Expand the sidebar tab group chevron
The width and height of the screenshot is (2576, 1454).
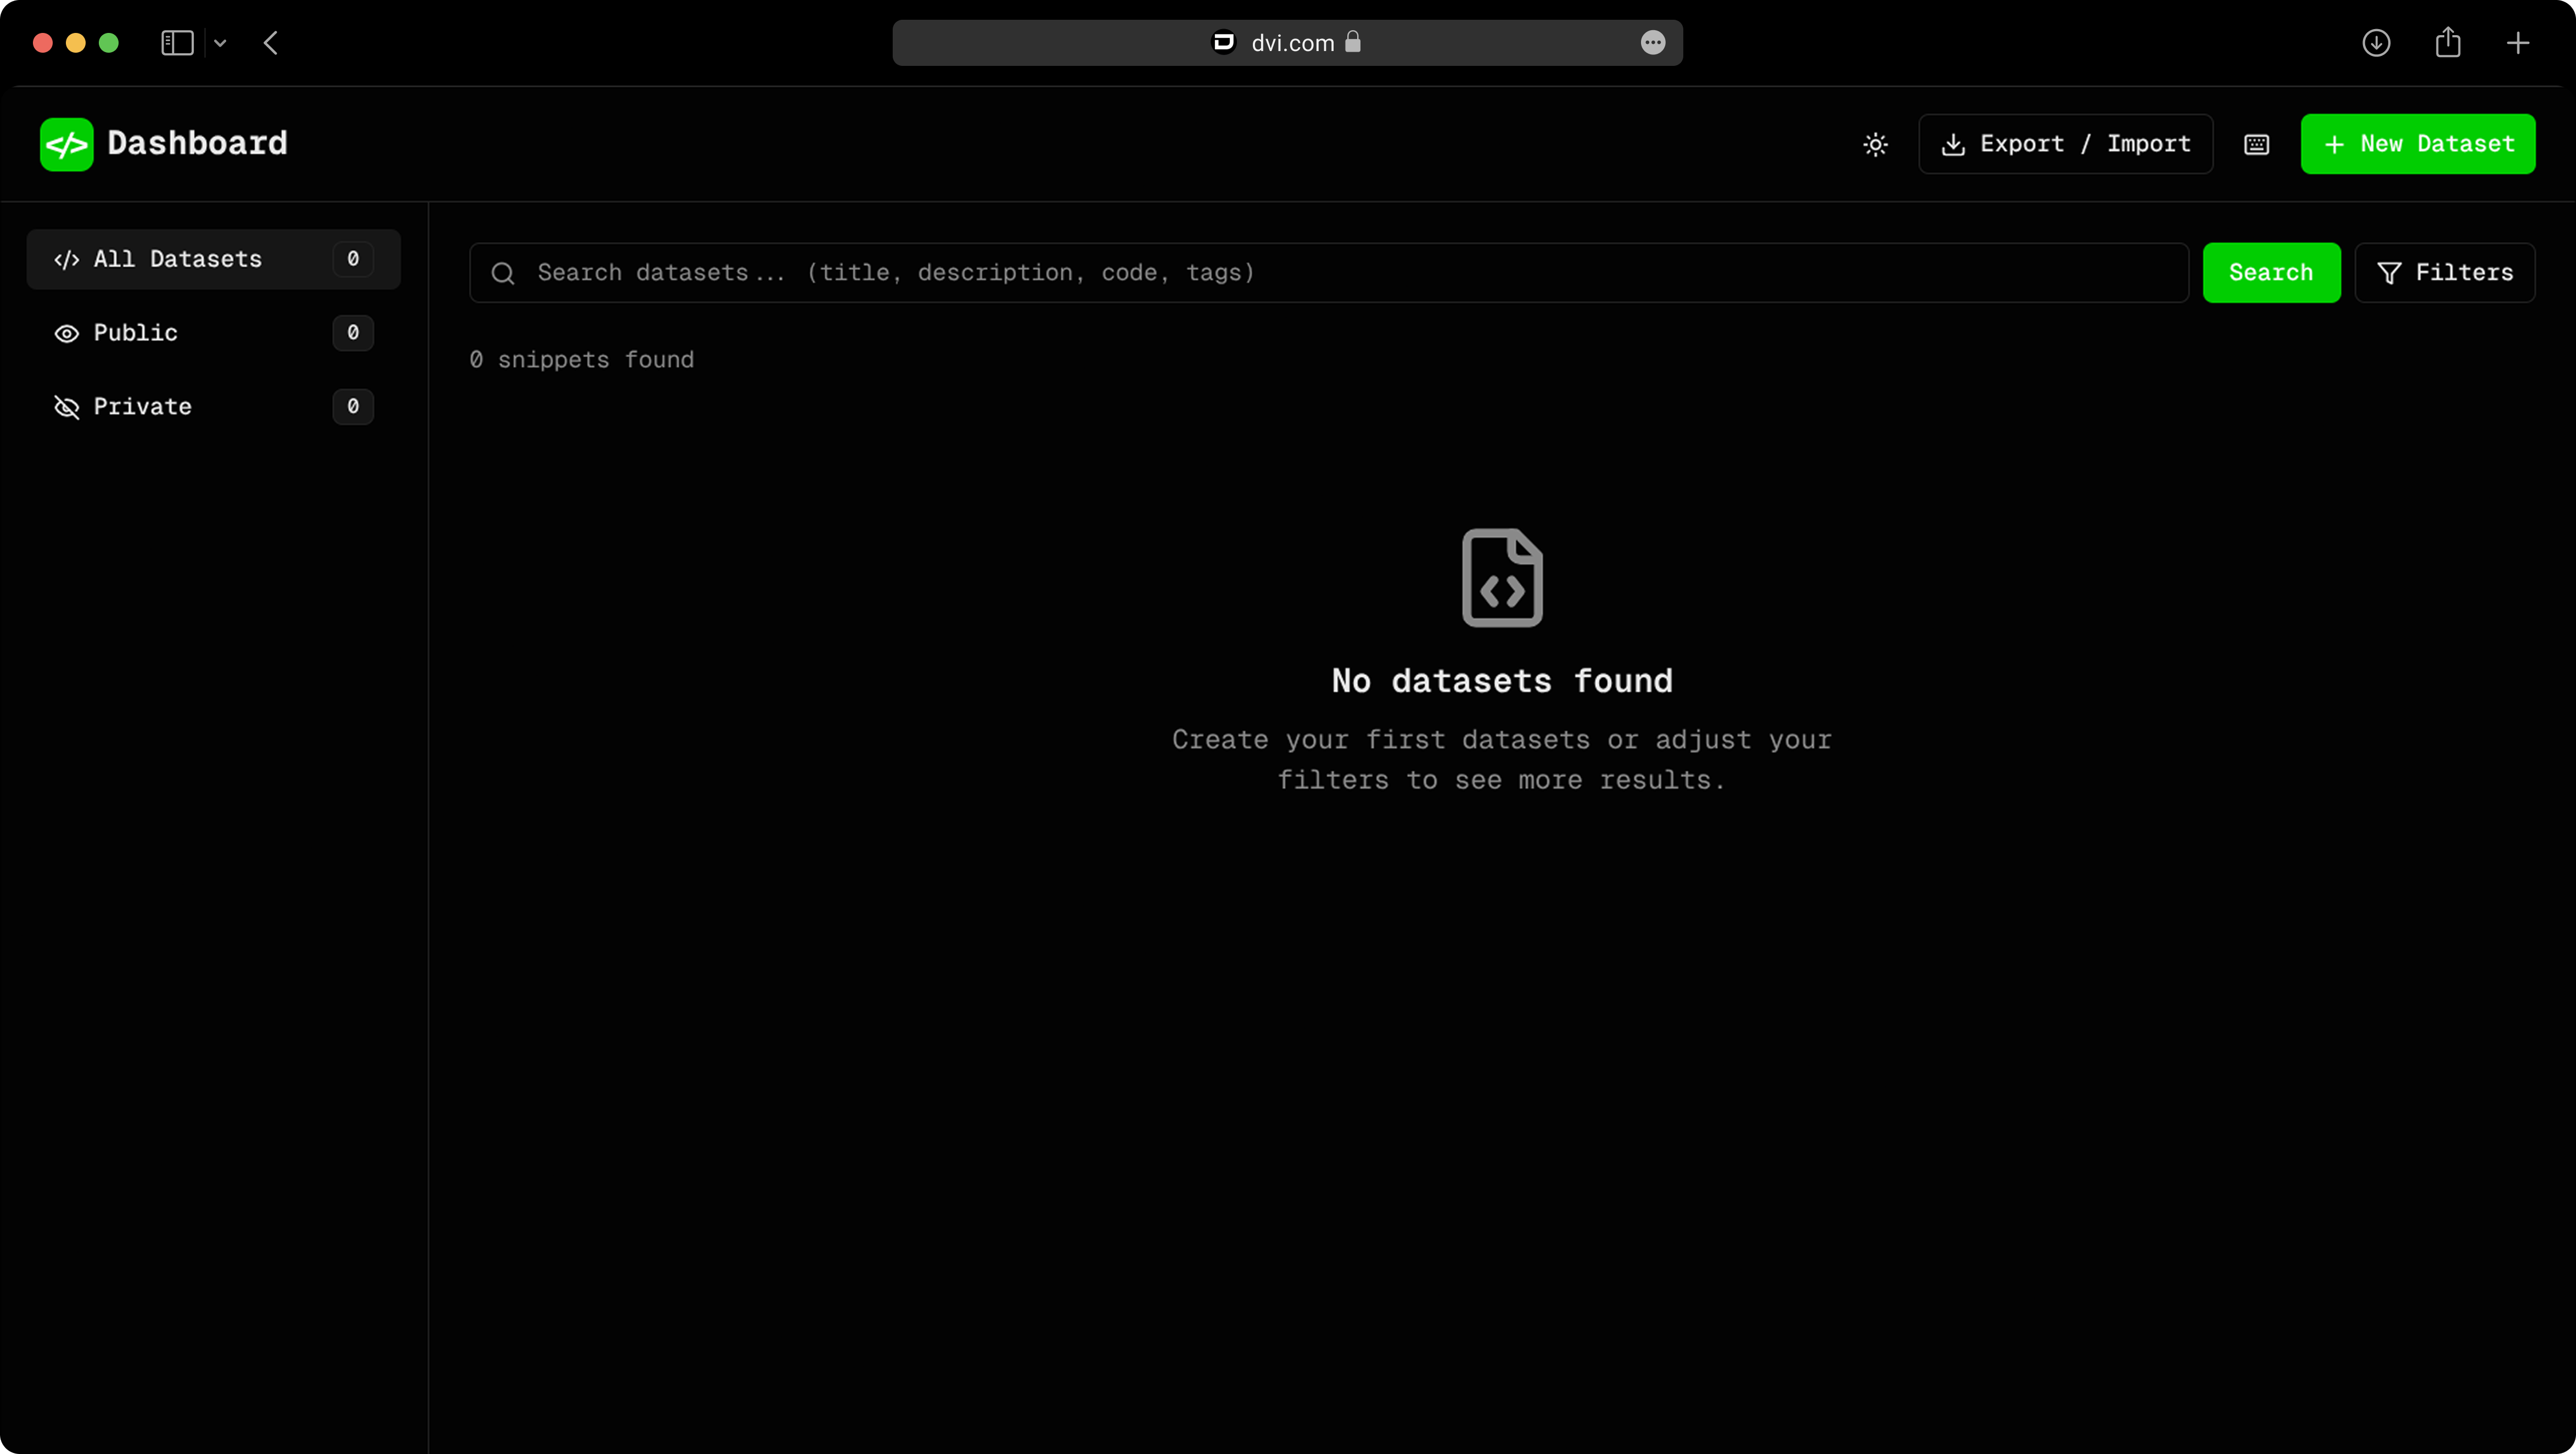220,43
